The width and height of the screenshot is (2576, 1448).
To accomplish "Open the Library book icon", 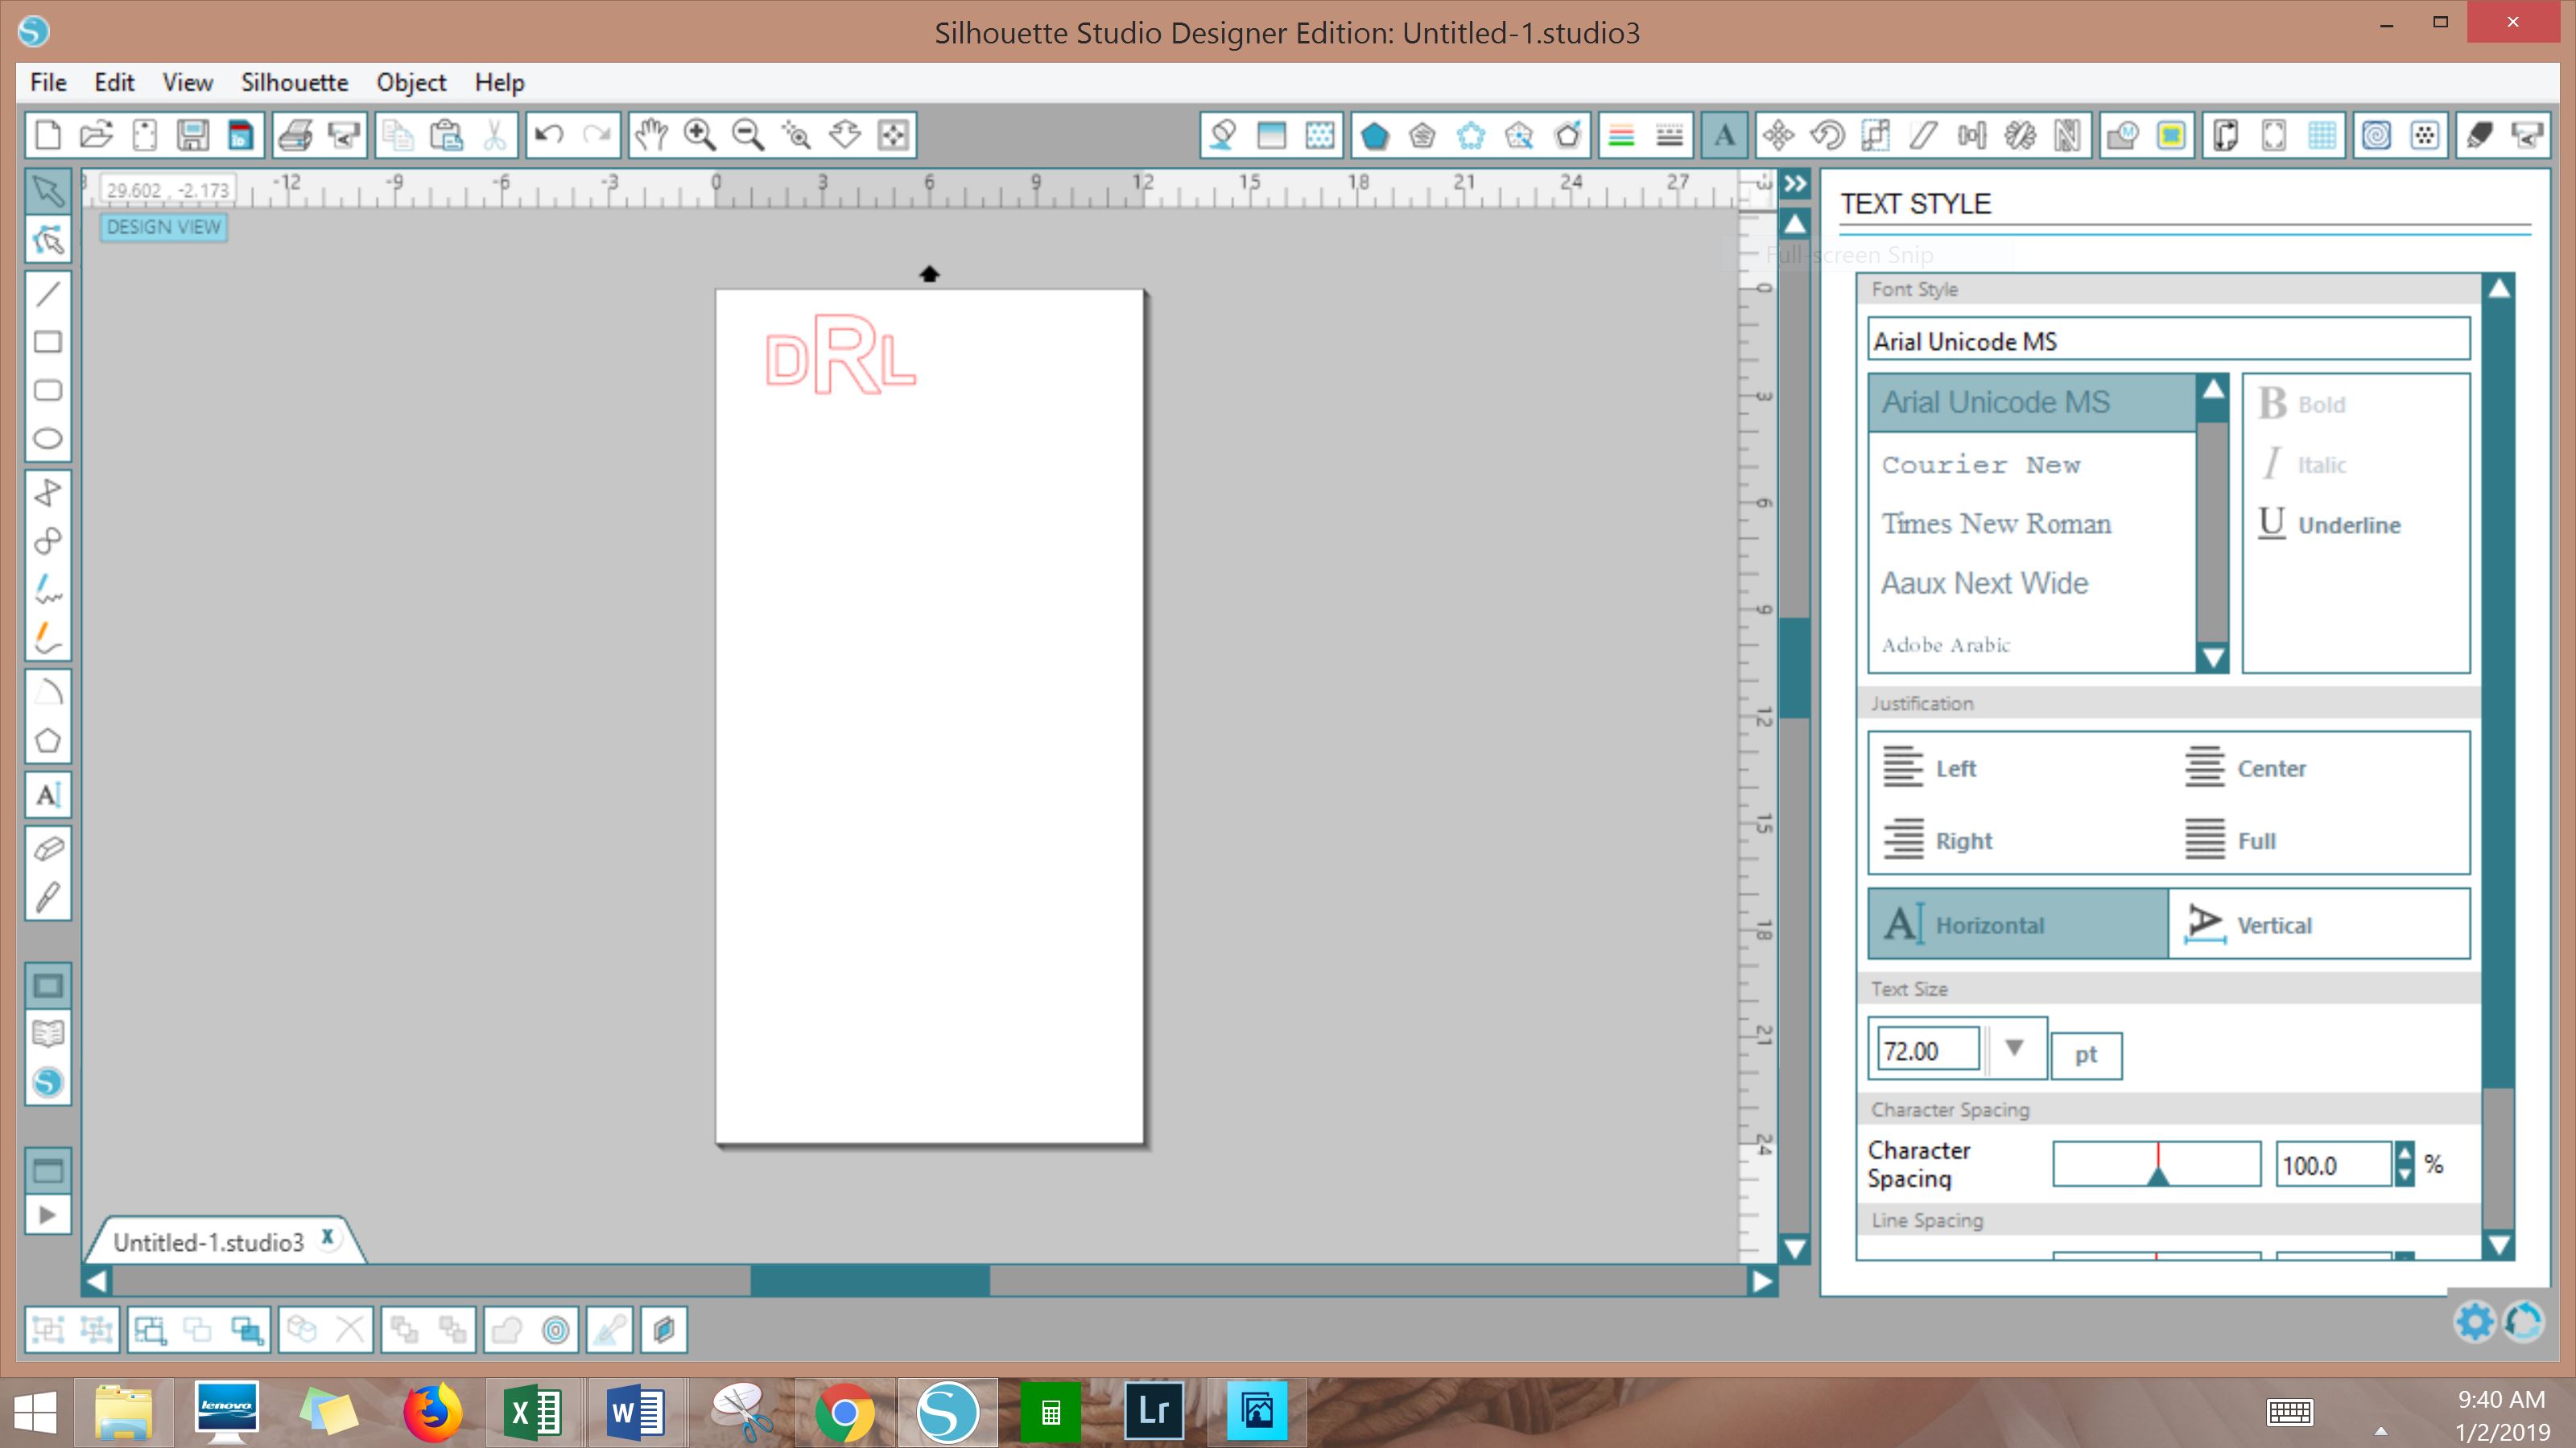I will click(47, 1035).
